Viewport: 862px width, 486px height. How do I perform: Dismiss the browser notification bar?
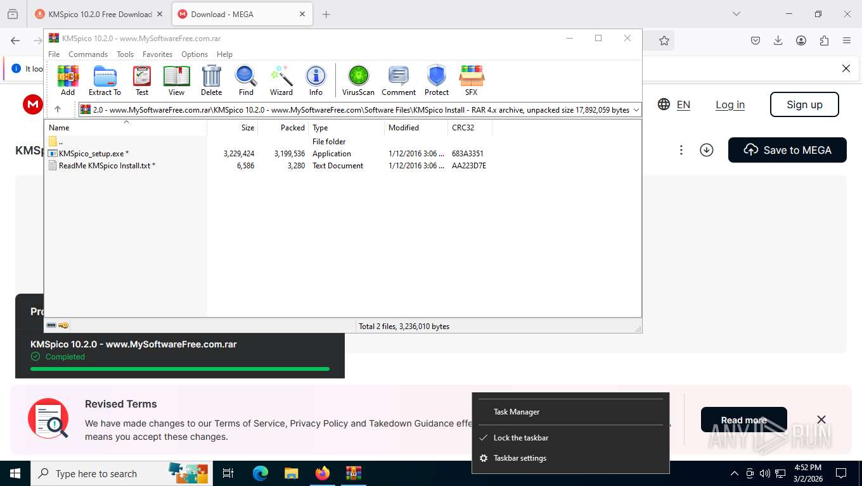click(846, 68)
